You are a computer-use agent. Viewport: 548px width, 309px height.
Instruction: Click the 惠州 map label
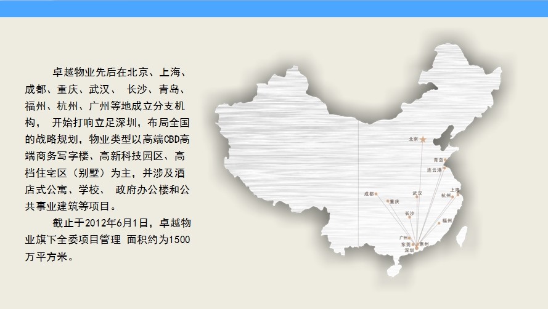click(x=424, y=244)
